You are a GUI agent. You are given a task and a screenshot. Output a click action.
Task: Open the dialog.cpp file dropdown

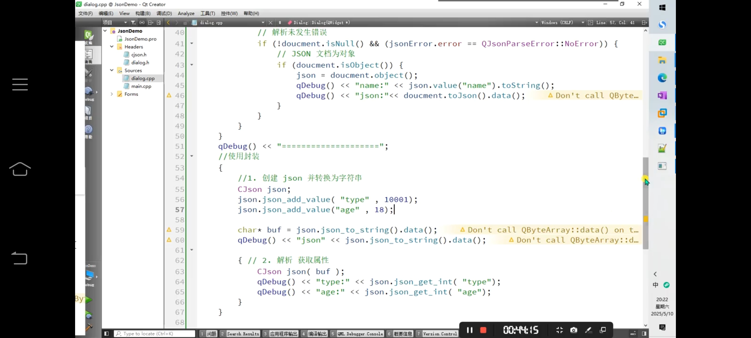[x=263, y=23]
